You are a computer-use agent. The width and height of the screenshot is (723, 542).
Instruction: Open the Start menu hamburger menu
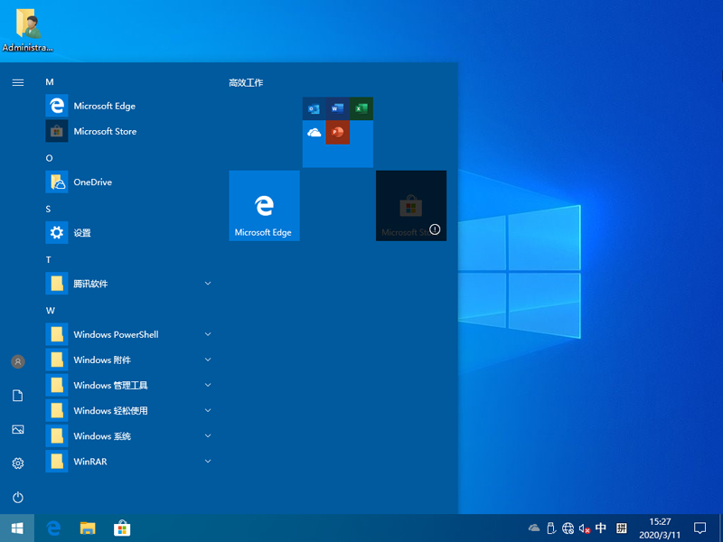18,82
